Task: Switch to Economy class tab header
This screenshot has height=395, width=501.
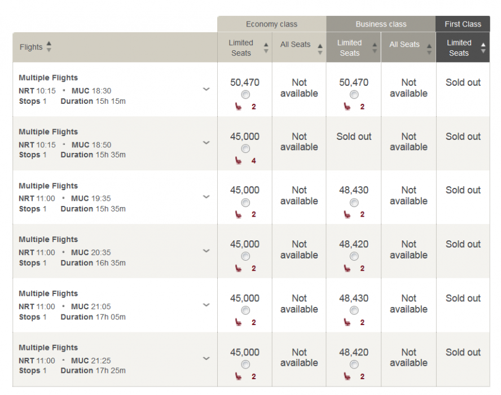Action: pyautogui.click(x=271, y=24)
